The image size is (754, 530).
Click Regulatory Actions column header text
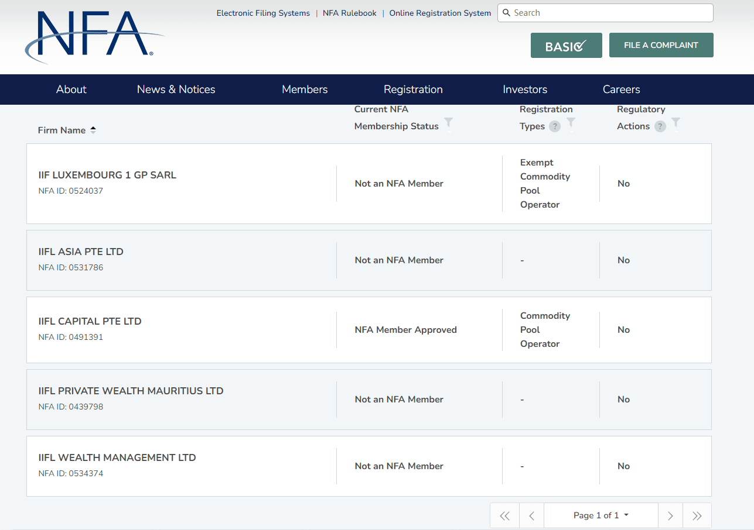[641, 118]
